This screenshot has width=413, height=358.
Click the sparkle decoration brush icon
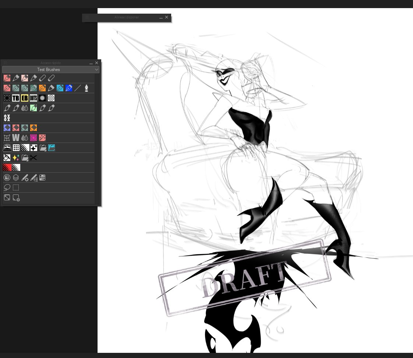pos(16,157)
